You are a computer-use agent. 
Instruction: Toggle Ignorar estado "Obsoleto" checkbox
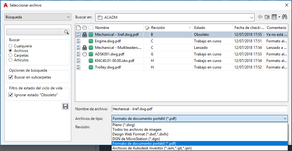point(11,95)
